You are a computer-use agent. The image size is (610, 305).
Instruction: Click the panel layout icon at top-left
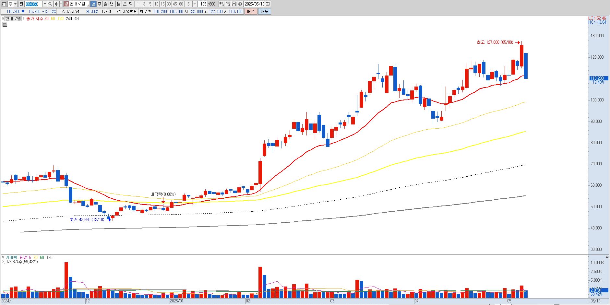click(x=4, y=4)
